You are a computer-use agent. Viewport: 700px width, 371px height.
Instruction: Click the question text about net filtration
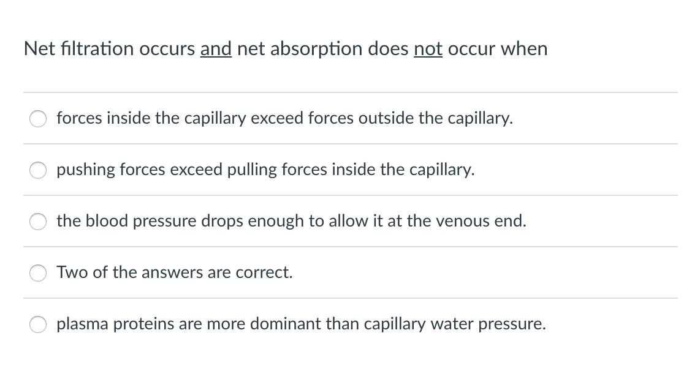tap(285, 49)
